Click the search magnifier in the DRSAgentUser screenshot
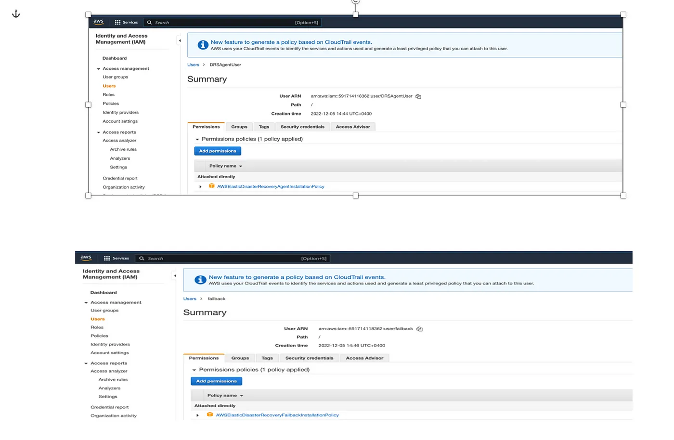Image resolution: width=674 pixels, height=440 pixels. click(149, 22)
